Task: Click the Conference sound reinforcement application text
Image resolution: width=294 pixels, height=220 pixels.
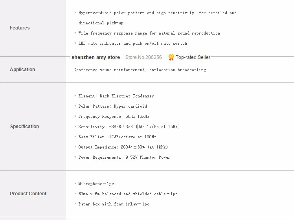Action: tap(140, 70)
